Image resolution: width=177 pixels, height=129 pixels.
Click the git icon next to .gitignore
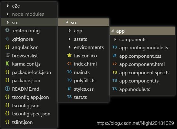click(7, 39)
